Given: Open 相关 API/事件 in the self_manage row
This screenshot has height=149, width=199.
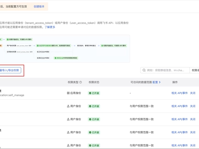Looking at the screenshot, I should [180, 93].
